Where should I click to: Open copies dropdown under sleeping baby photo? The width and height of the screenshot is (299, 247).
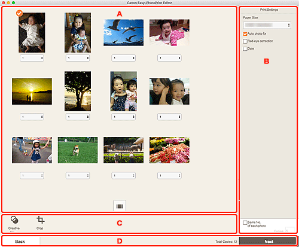(x=32, y=58)
